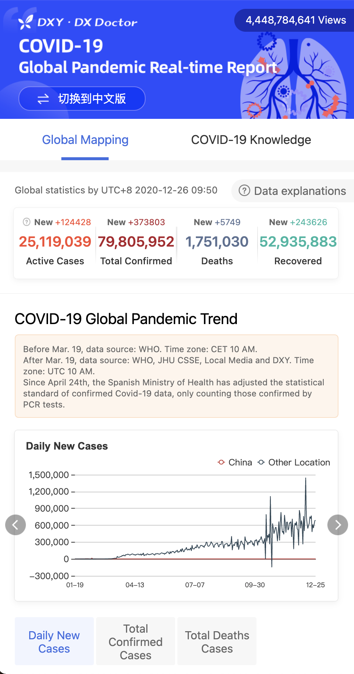354x674 pixels.
Task: Switch to Chinese version button
Action: [x=82, y=99]
